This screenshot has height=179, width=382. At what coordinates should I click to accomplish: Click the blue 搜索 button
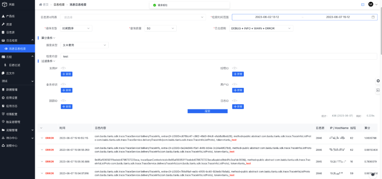pyautogui.click(x=208, y=111)
